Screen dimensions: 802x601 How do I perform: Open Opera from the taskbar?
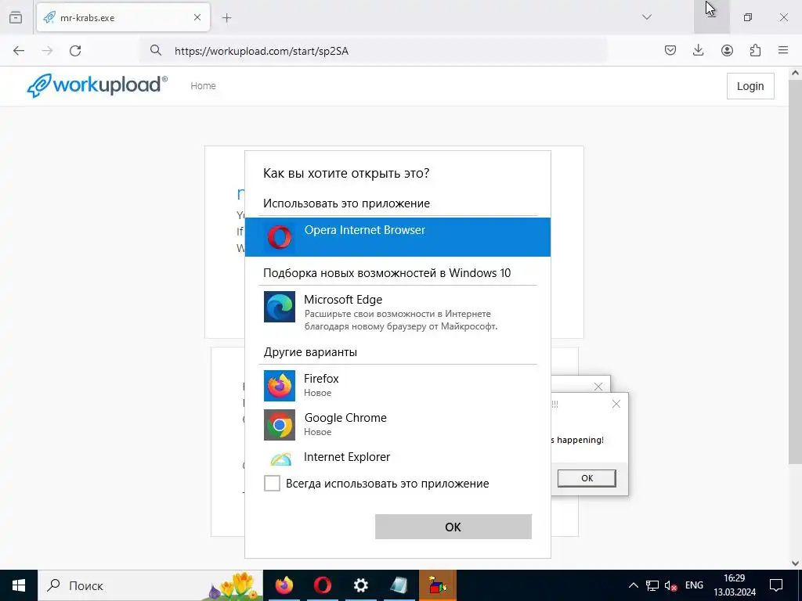(x=322, y=585)
